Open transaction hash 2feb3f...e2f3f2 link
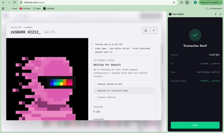 pos(210,81)
